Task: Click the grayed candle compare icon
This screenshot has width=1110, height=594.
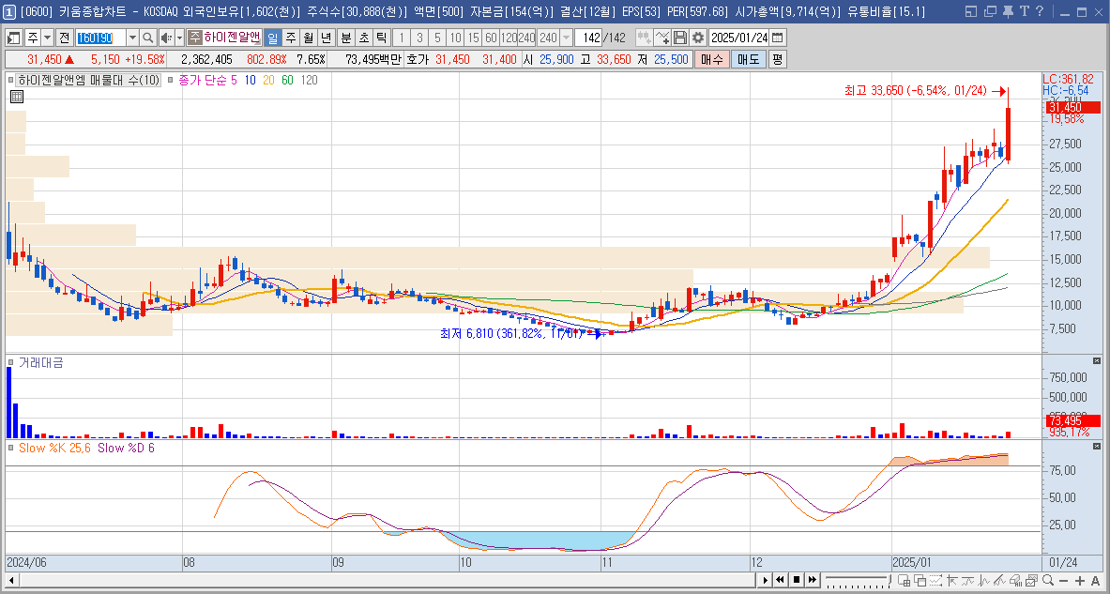Action: pos(645,38)
